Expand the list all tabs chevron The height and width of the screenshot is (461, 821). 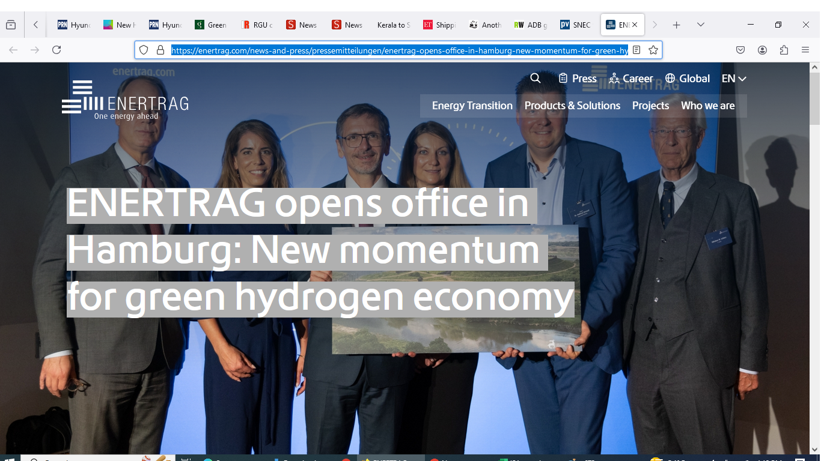point(700,25)
